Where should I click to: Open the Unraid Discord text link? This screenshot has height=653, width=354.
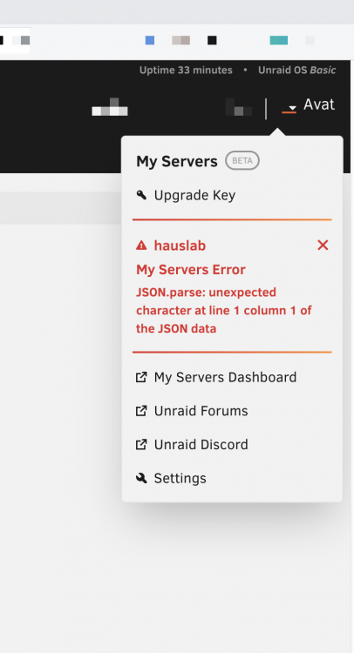tap(201, 445)
